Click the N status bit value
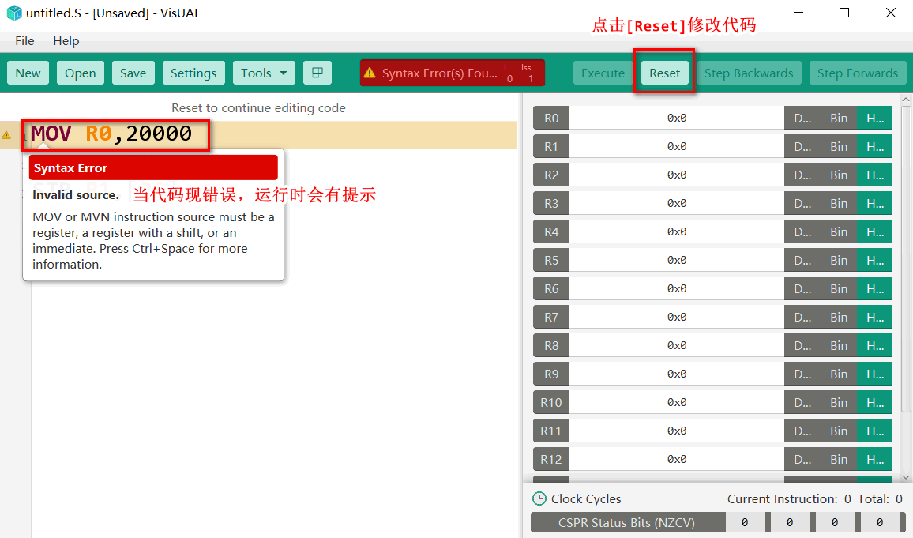This screenshot has width=913, height=538. (745, 523)
